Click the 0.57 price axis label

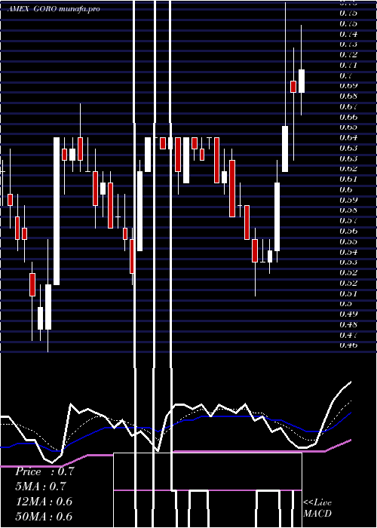point(348,220)
